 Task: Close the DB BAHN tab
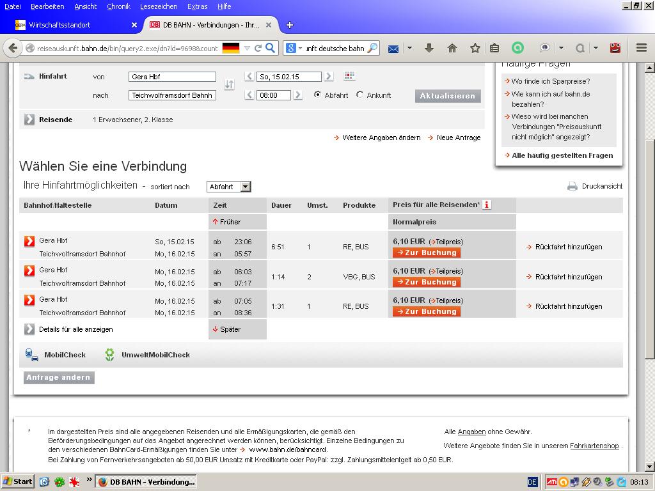[x=269, y=25]
